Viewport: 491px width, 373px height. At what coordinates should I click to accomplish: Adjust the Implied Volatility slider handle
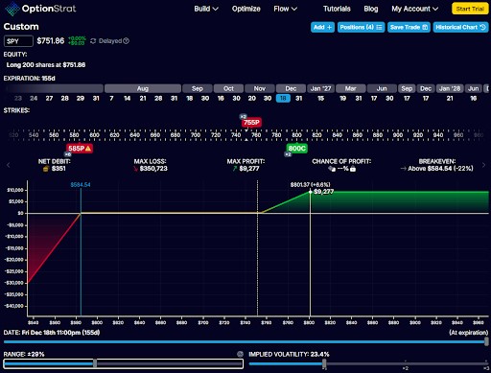324,363
